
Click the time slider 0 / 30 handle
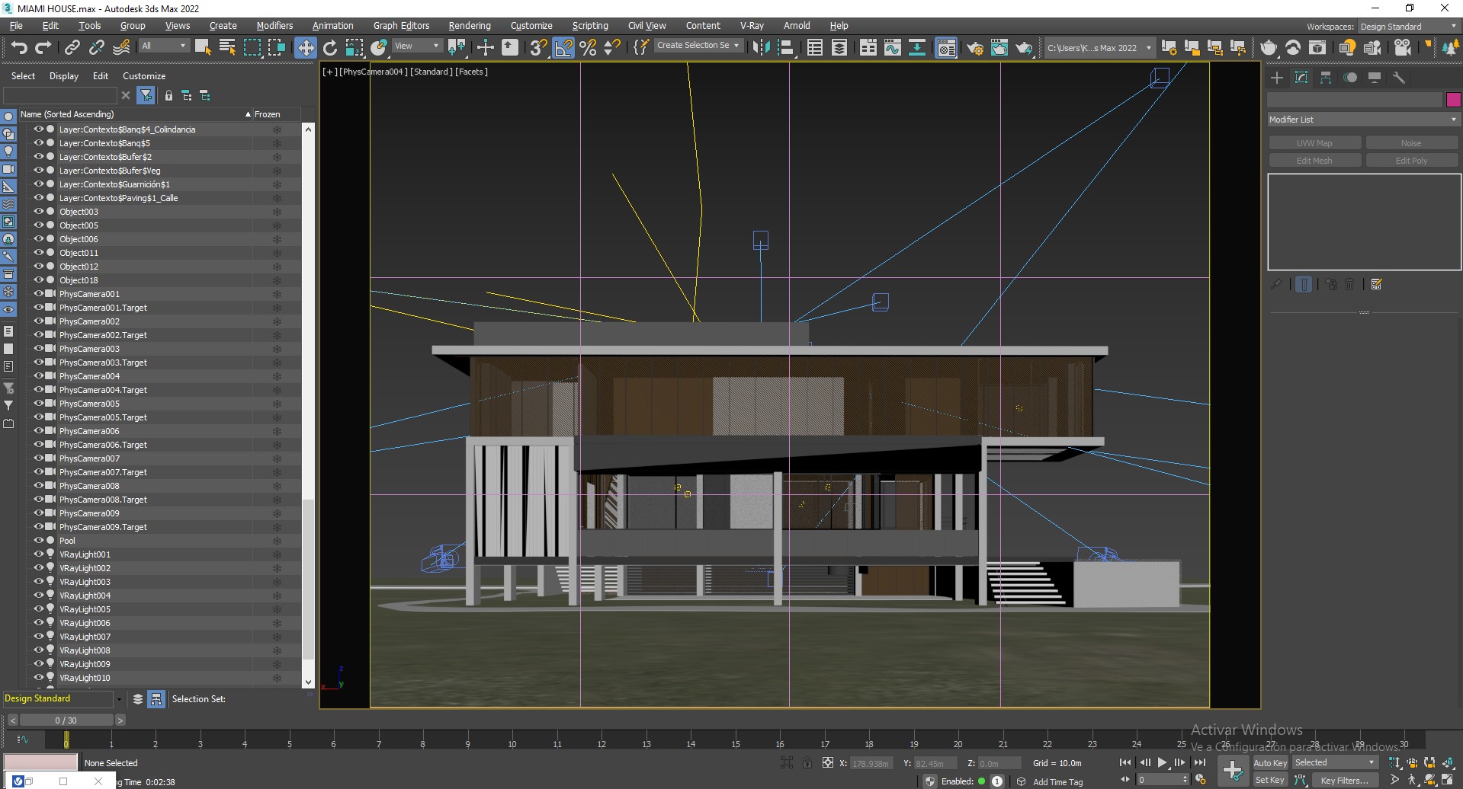66,720
